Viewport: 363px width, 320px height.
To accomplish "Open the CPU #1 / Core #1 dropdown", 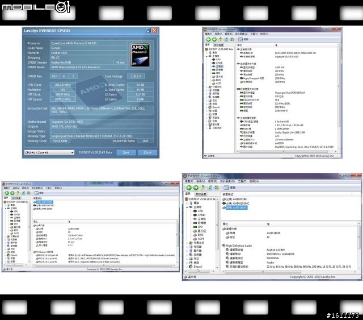I will click(x=49, y=152).
